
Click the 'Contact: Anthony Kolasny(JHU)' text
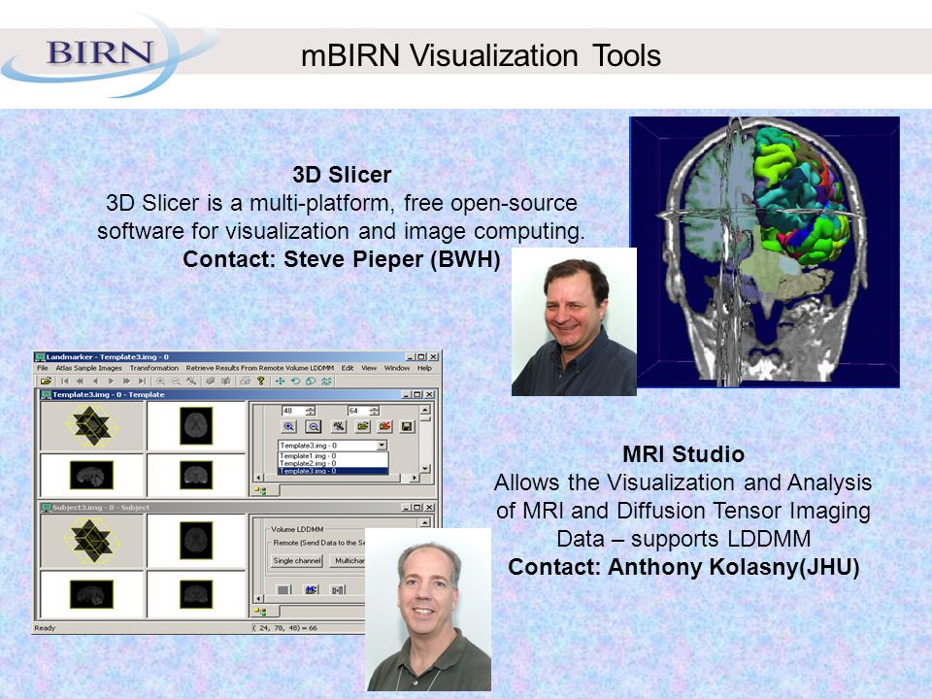683,567
